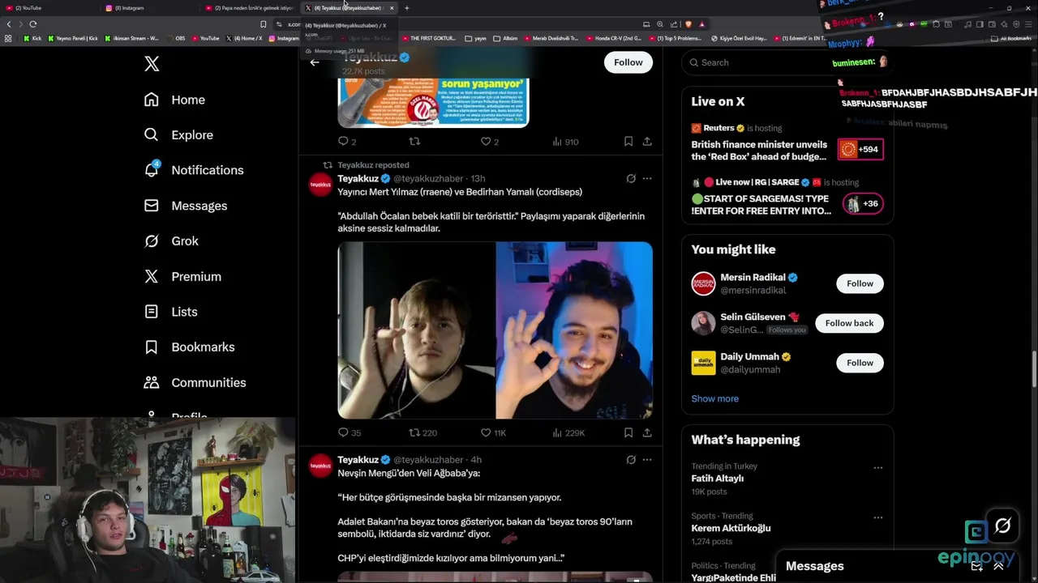Image resolution: width=1038 pixels, height=583 pixels.
Task: Open Home from the X sidebar
Action: pos(174,100)
